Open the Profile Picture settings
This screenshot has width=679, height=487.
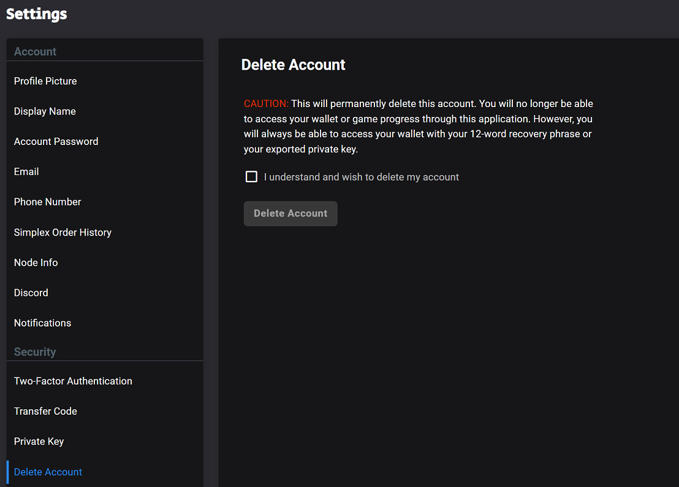[105, 81]
